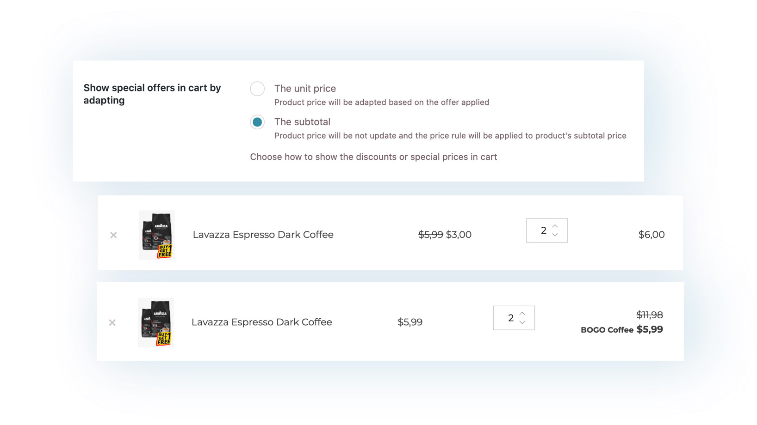Open the Lavazza thumbnail in the BOGO Coffee row
The height and width of the screenshot is (425, 757).
(x=156, y=322)
